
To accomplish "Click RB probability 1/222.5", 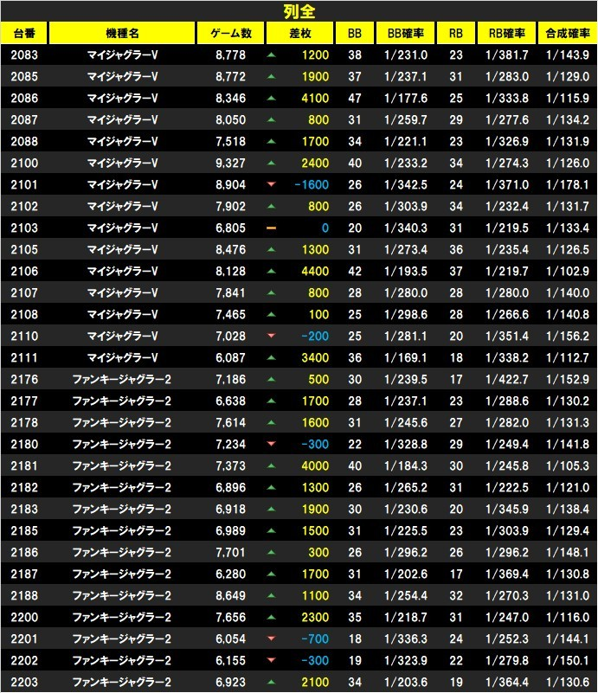I will pos(507,487).
